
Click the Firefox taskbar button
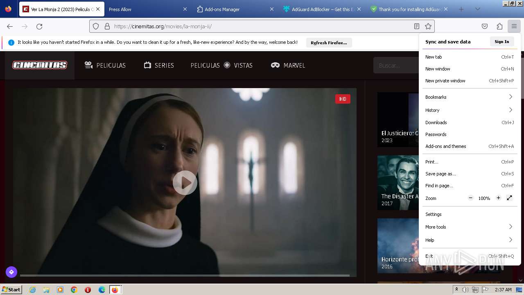(115, 290)
